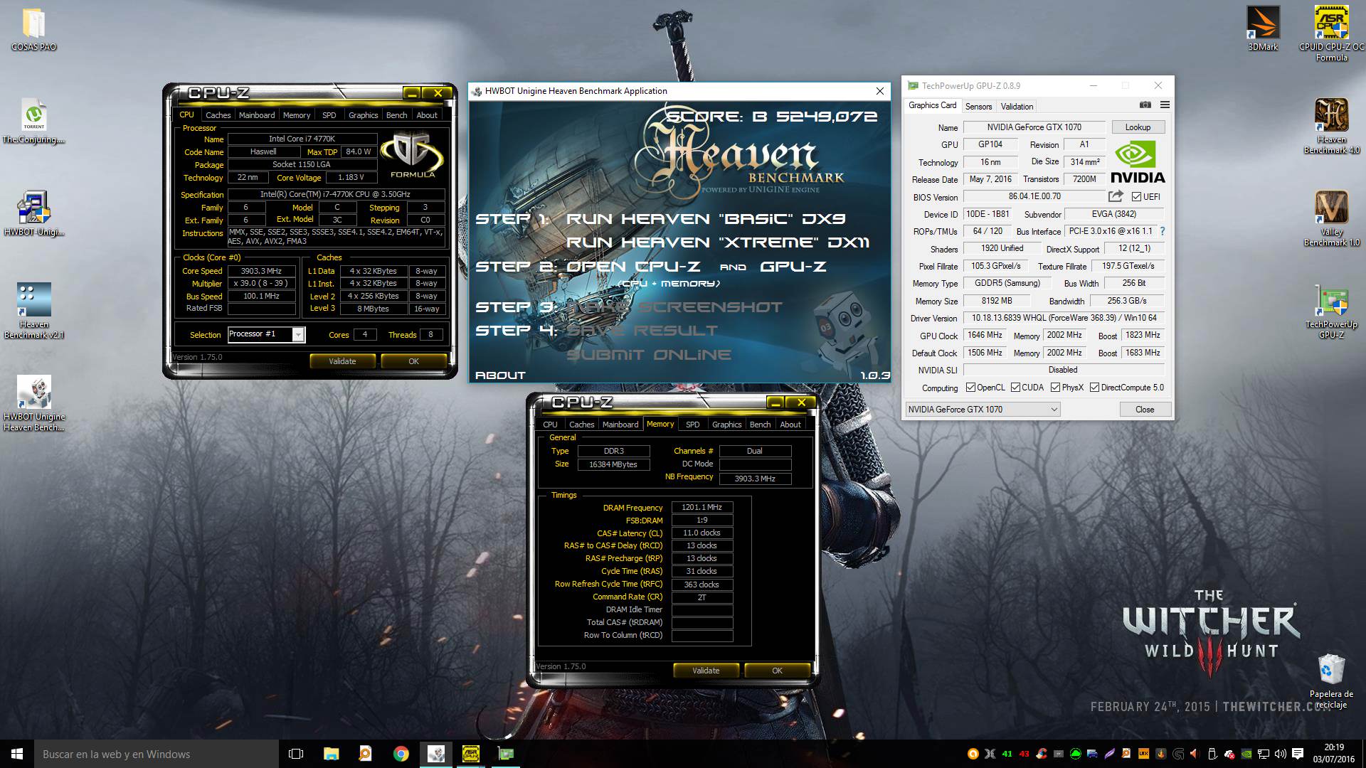This screenshot has height=768, width=1366.
Task: Click the GPU-Z Name field GeForce GTX 1070
Action: click(1034, 127)
